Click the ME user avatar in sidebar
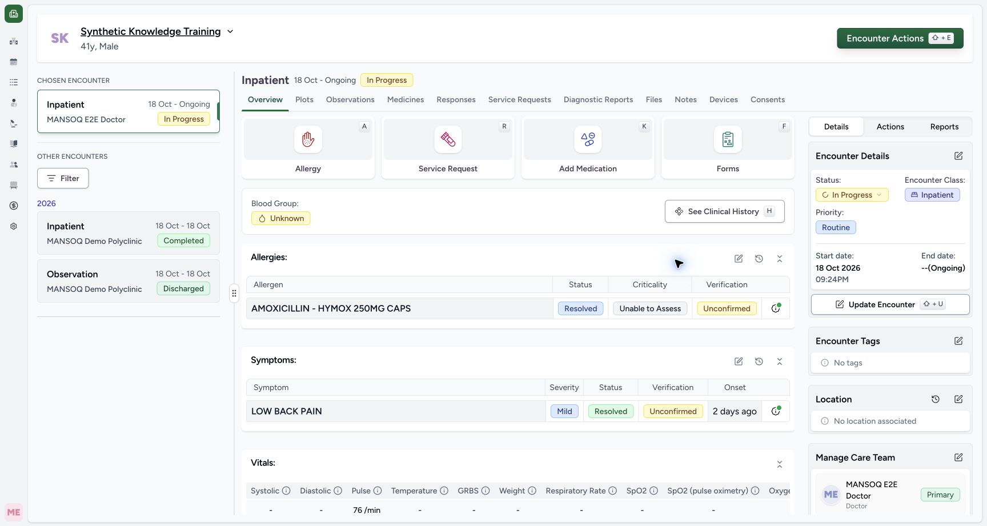987x526 pixels. [x=14, y=512]
